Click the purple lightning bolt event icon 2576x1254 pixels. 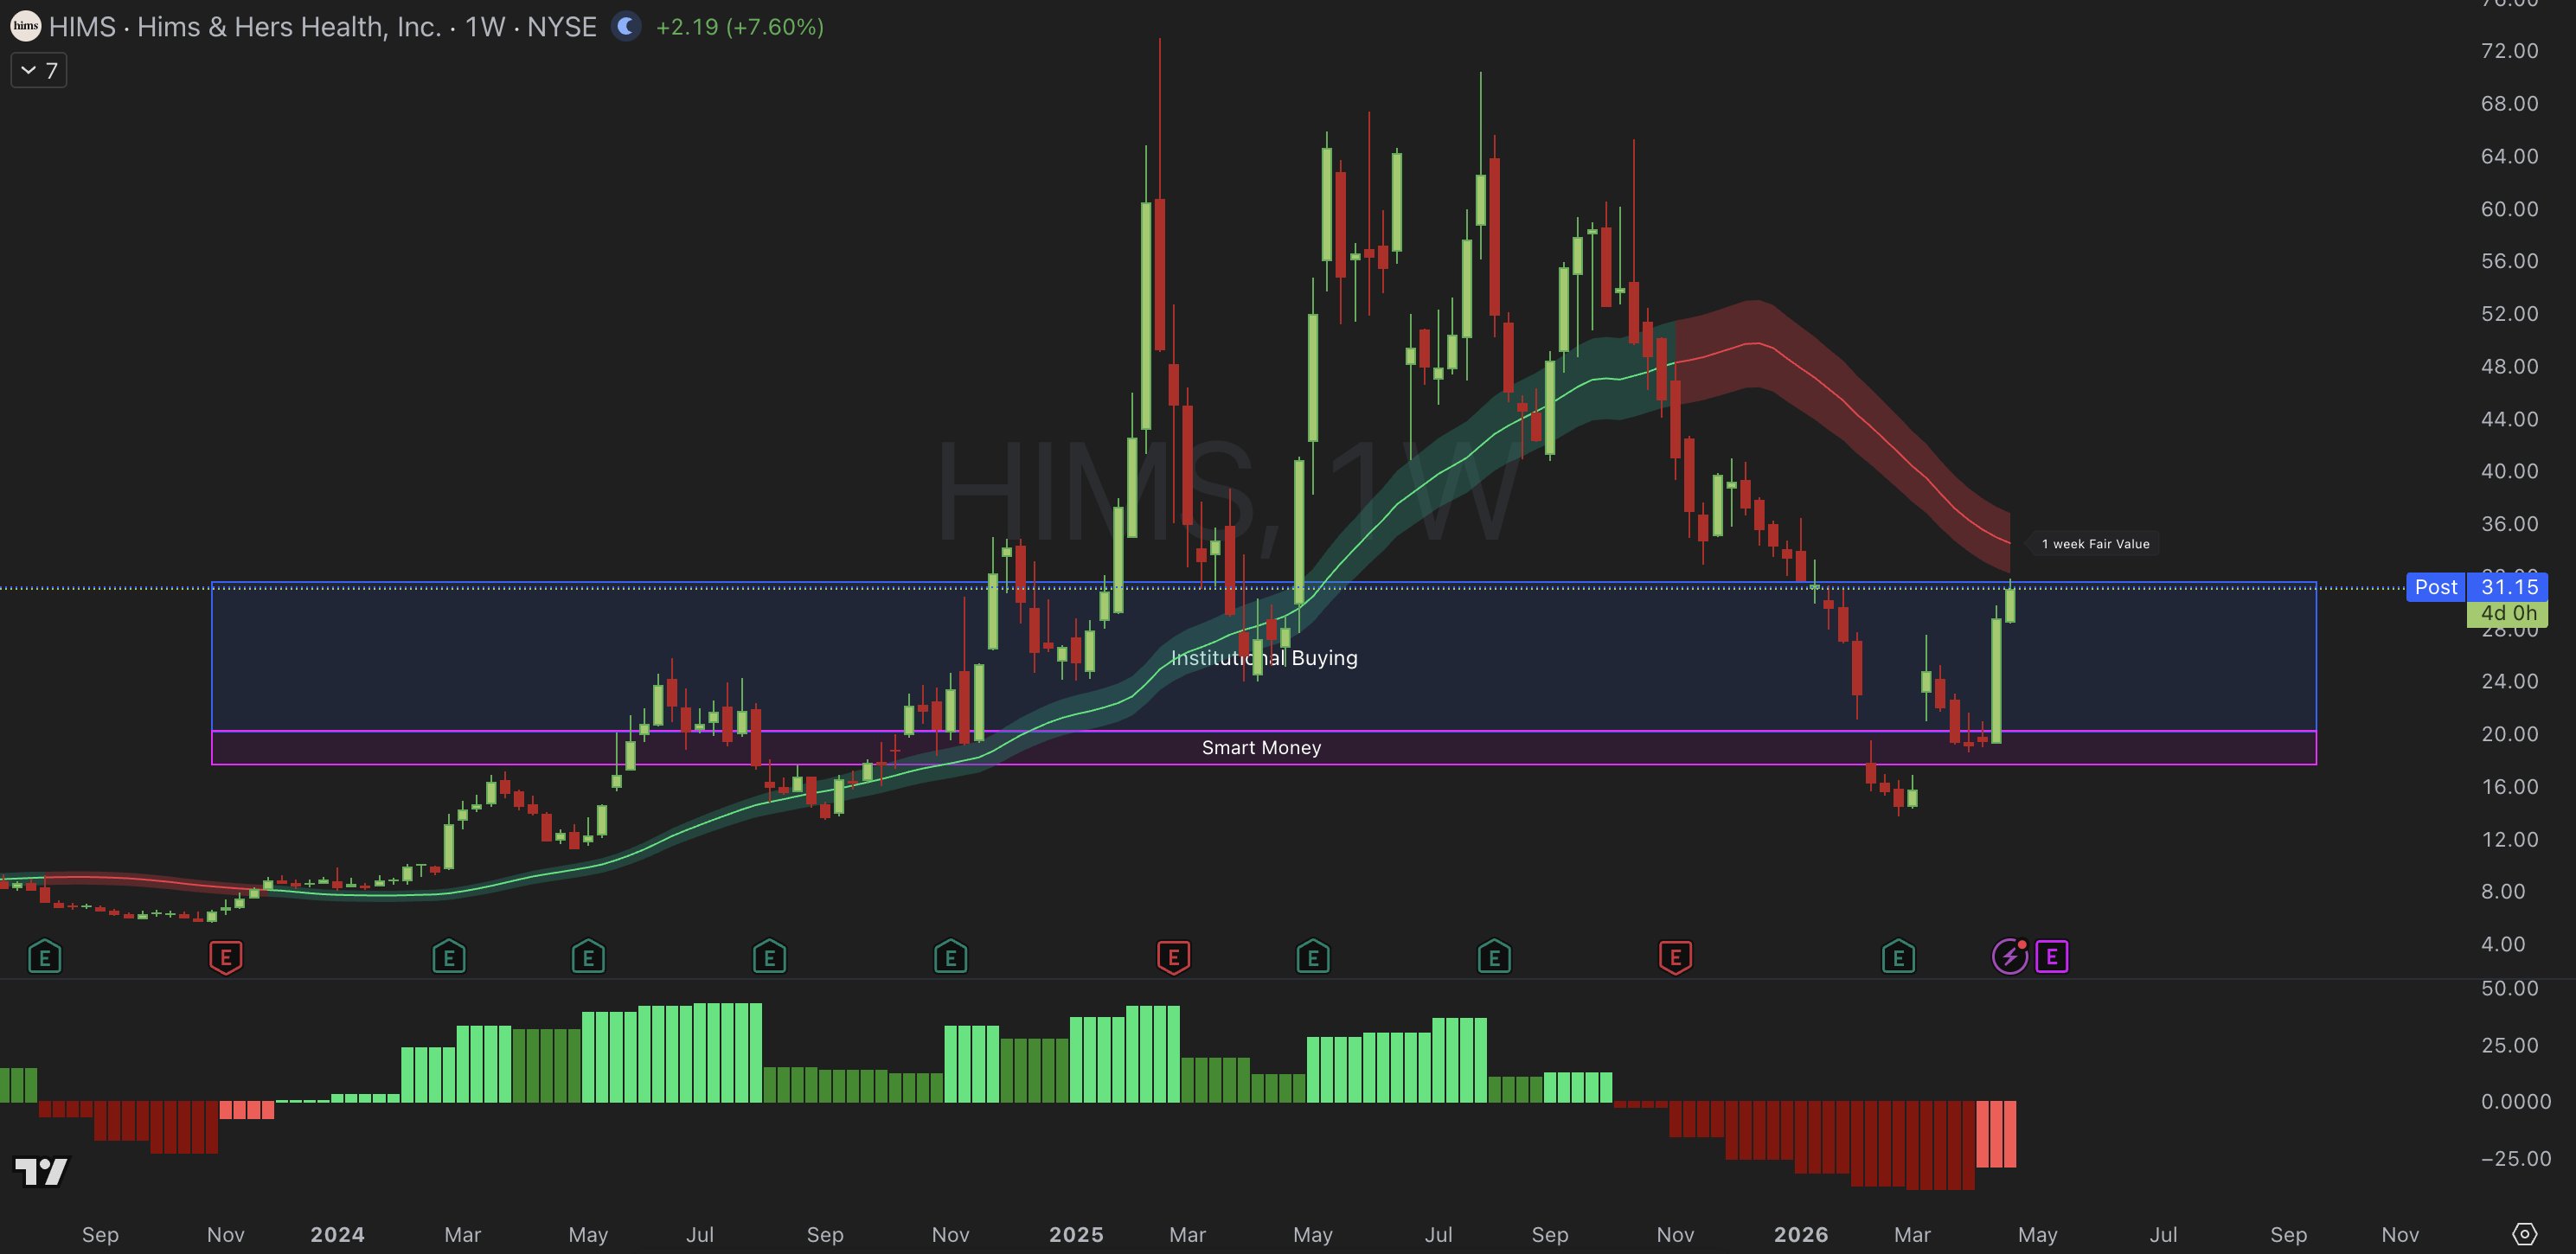(x=2009, y=957)
